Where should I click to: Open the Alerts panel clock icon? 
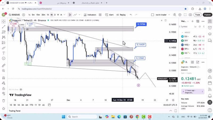[x=210, y=27]
